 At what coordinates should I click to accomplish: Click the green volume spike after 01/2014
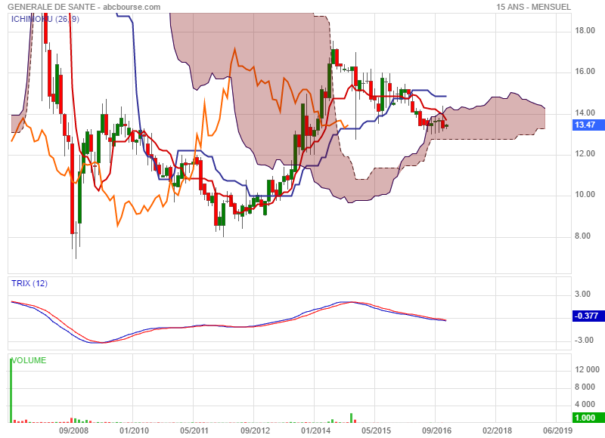(352, 418)
